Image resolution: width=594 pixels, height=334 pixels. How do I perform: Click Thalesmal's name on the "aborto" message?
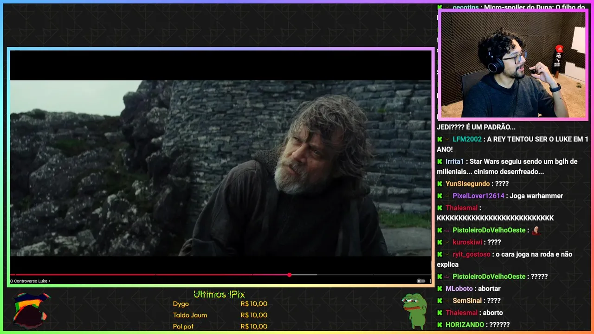click(461, 313)
